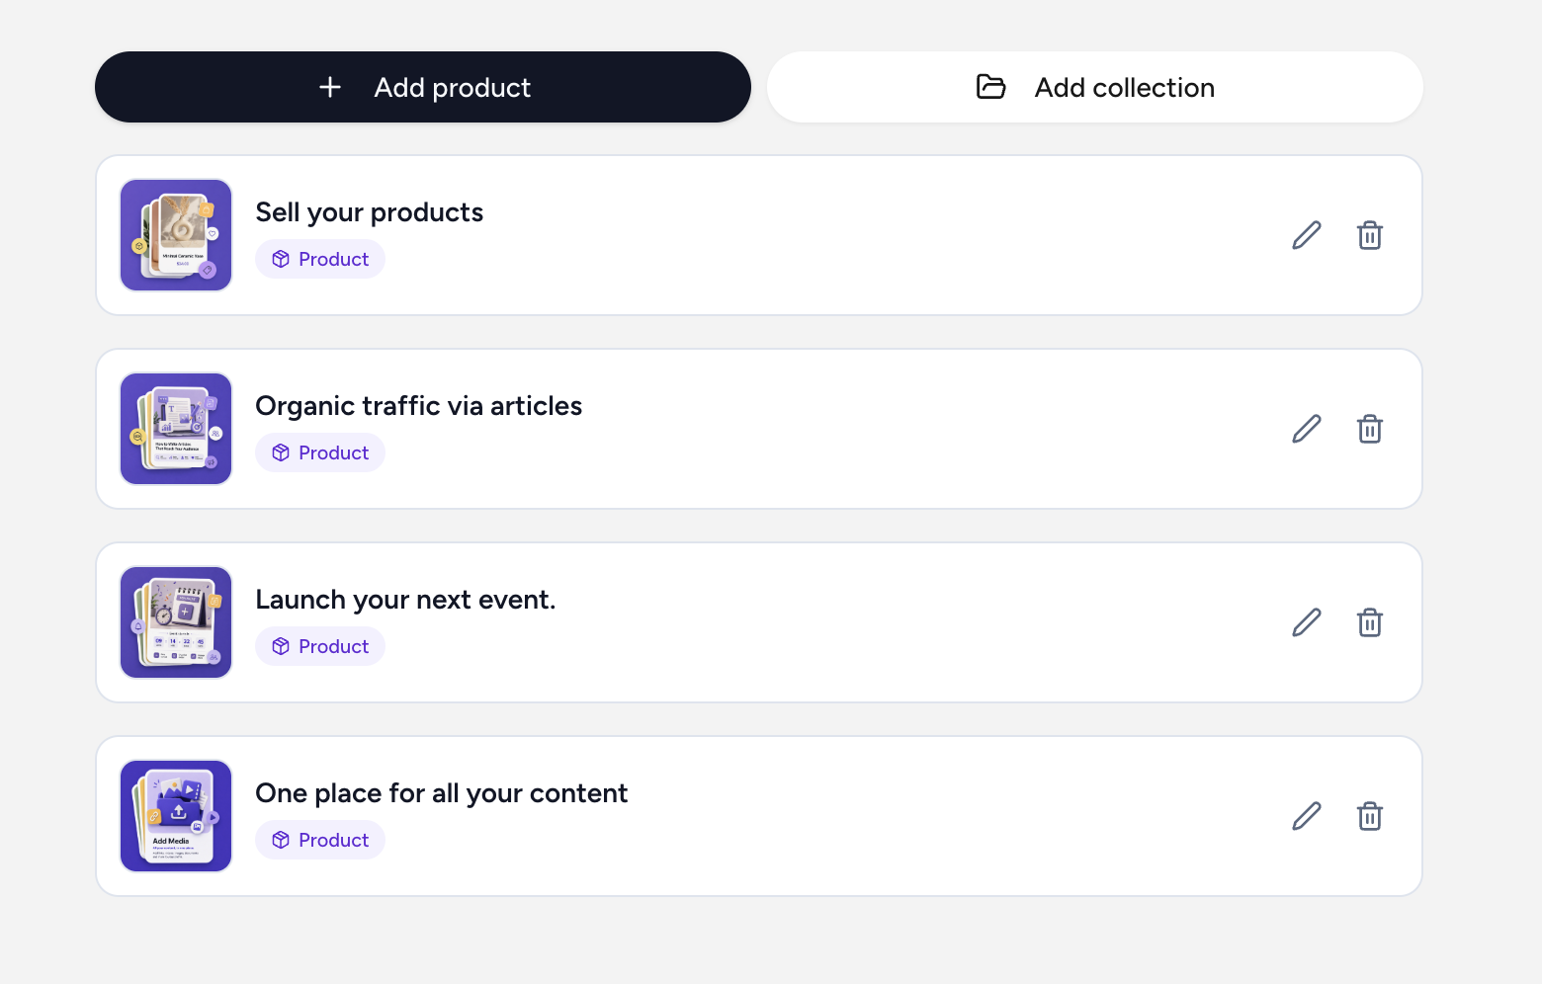The image size is (1542, 984).
Task: Delete the Launch your next event item
Action: coord(1370,622)
